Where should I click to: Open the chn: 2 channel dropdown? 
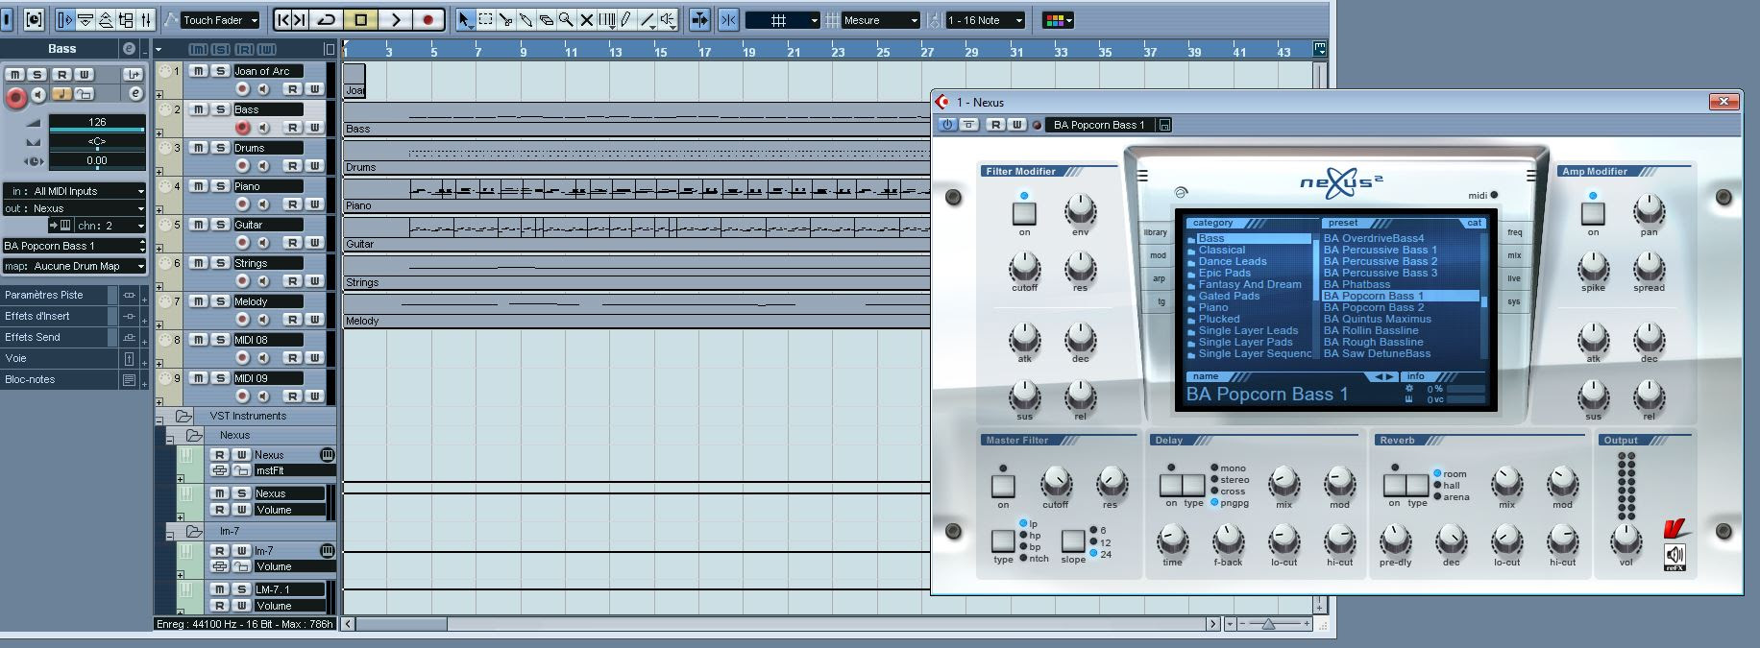(x=110, y=226)
